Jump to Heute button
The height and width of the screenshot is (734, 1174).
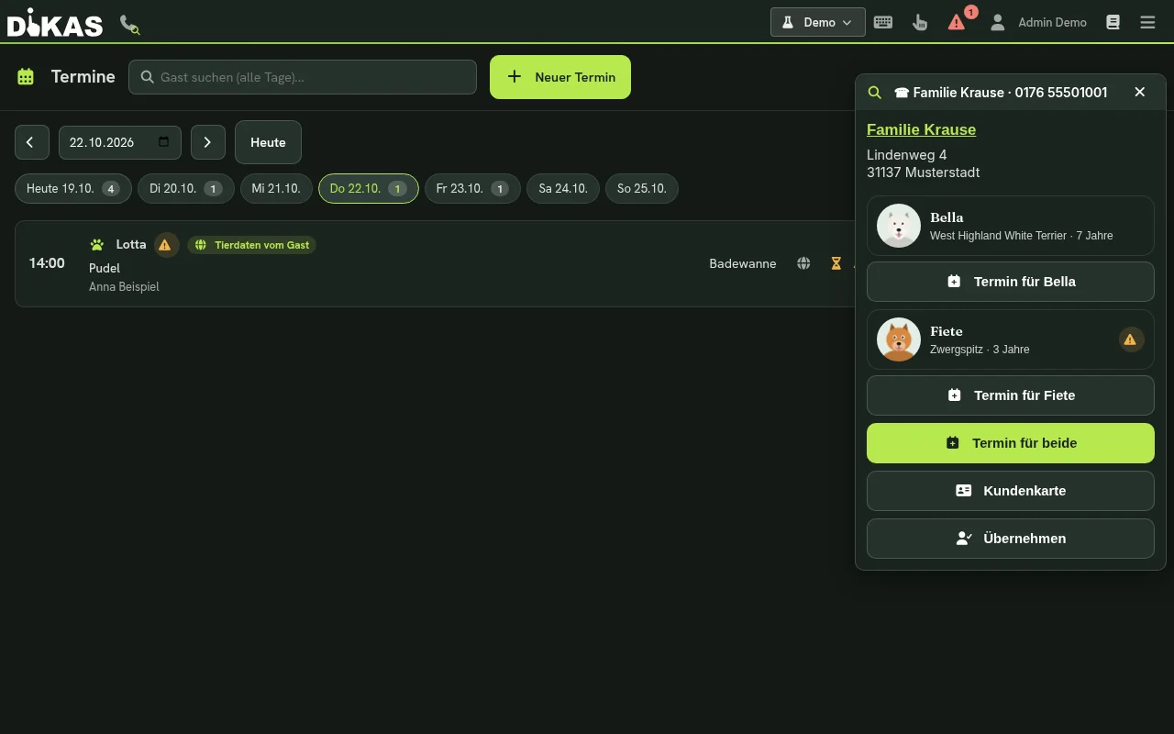[x=268, y=142]
